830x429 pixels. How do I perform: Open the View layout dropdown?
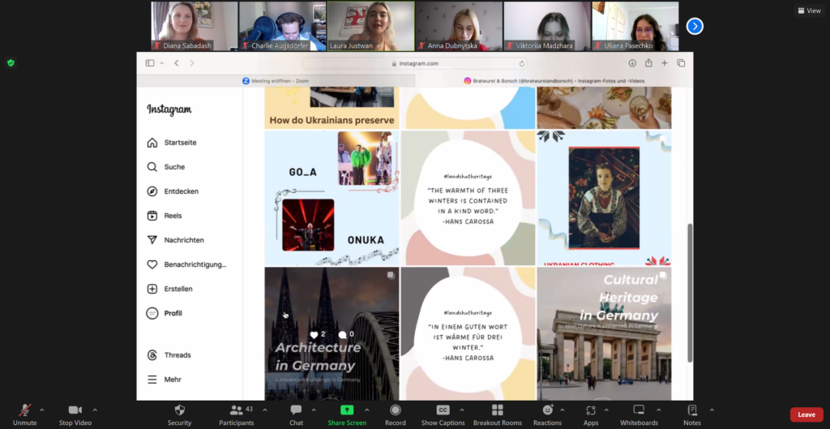click(809, 11)
